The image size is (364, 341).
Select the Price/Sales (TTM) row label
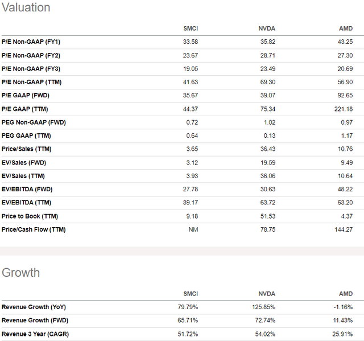pyautogui.click(x=27, y=149)
